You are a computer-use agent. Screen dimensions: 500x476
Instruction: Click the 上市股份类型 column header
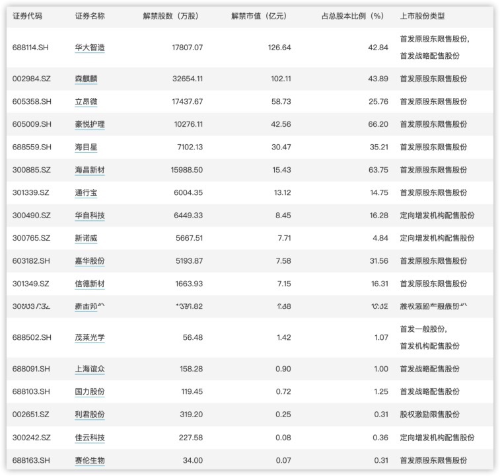pyautogui.click(x=422, y=16)
